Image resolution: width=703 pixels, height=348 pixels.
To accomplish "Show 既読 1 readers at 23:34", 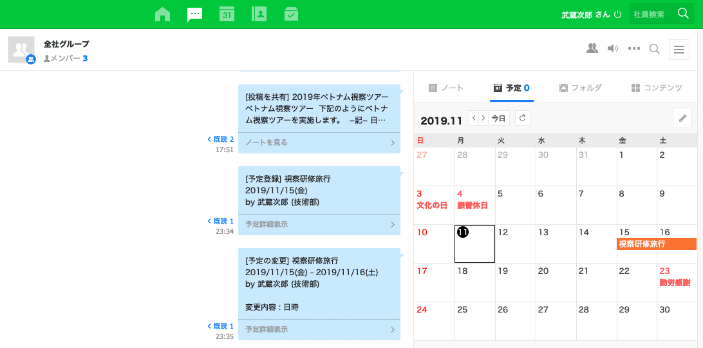I will tap(221, 222).
